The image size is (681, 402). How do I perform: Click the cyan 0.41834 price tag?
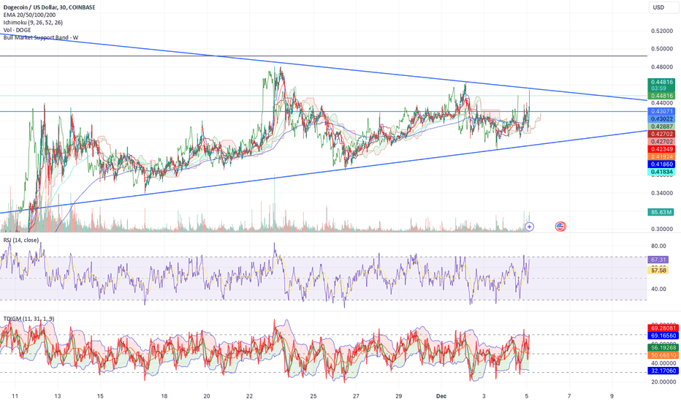(x=661, y=172)
